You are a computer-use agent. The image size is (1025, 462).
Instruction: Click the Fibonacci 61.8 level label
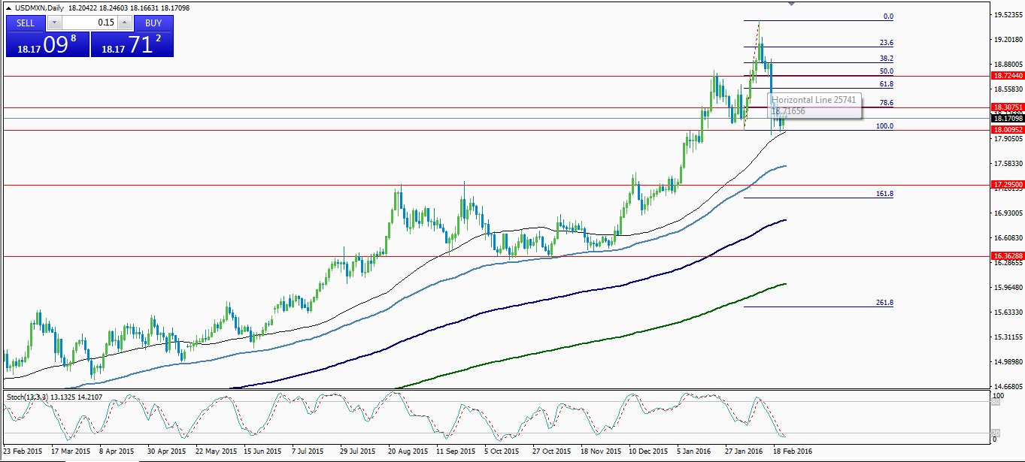(x=887, y=84)
